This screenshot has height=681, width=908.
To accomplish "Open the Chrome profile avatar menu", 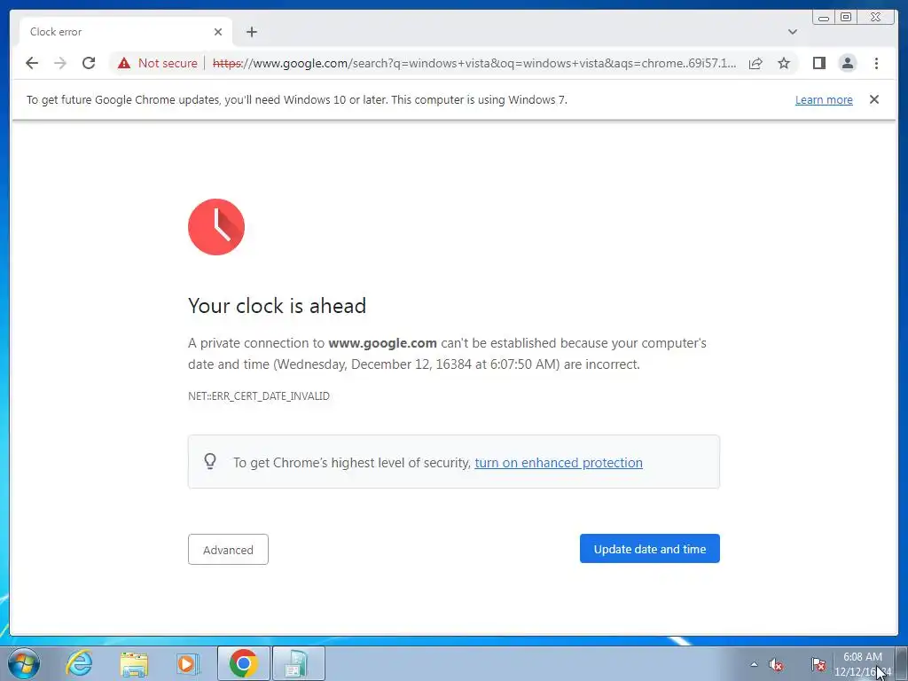I will tap(847, 63).
